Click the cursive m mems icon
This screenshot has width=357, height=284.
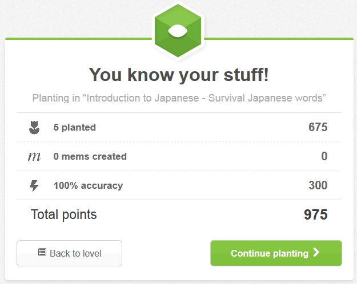coord(34,156)
